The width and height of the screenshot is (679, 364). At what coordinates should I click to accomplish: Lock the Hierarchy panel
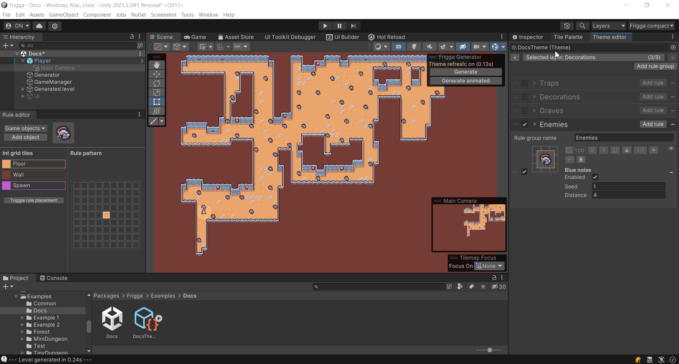(x=132, y=37)
